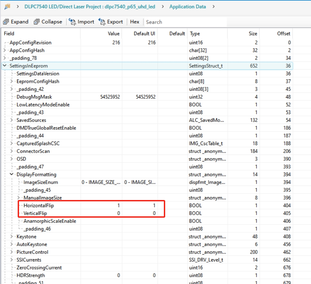Open the Application Data breadcrumb link
Image resolution: width=311 pixels, height=284 pixels.
[187, 7]
